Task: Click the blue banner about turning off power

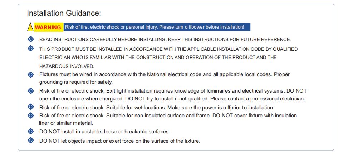Action: 157,27
